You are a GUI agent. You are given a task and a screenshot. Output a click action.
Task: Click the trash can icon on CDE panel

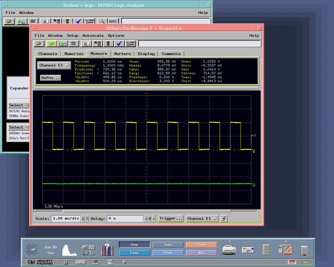304,250
